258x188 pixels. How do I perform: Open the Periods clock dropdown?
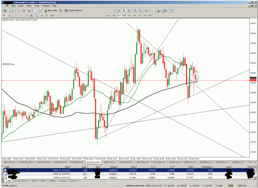click(165, 10)
